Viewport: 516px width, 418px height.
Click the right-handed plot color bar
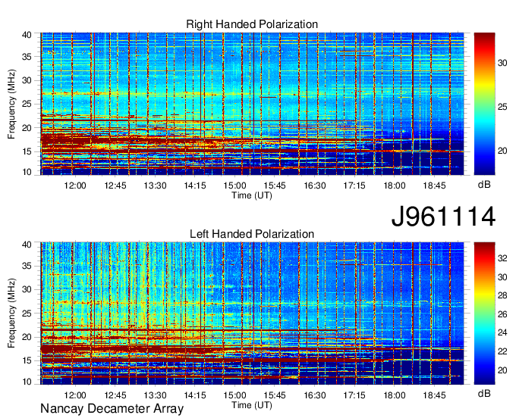(484, 104)
